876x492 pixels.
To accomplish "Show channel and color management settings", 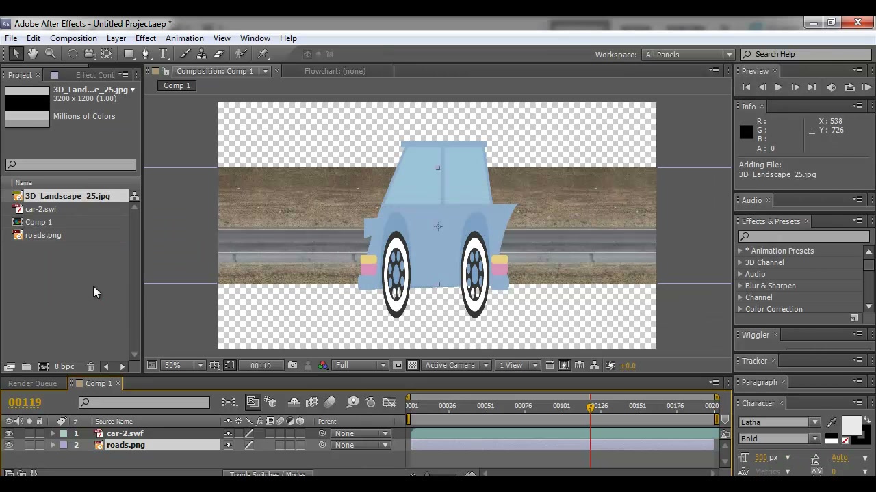I will [322, 366].
